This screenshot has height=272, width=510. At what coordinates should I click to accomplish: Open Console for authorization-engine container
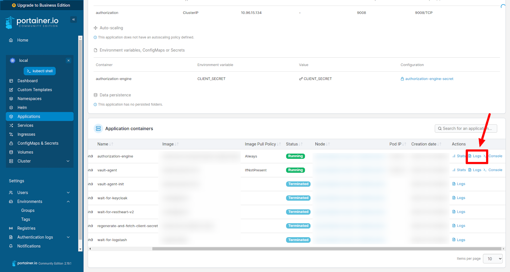pos(495,156)
